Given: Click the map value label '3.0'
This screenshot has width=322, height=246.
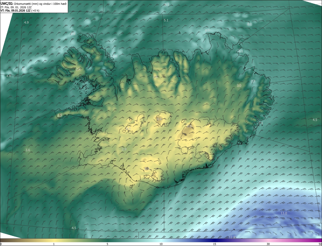Looking at the screenshot, I should (x=239, y=86).
